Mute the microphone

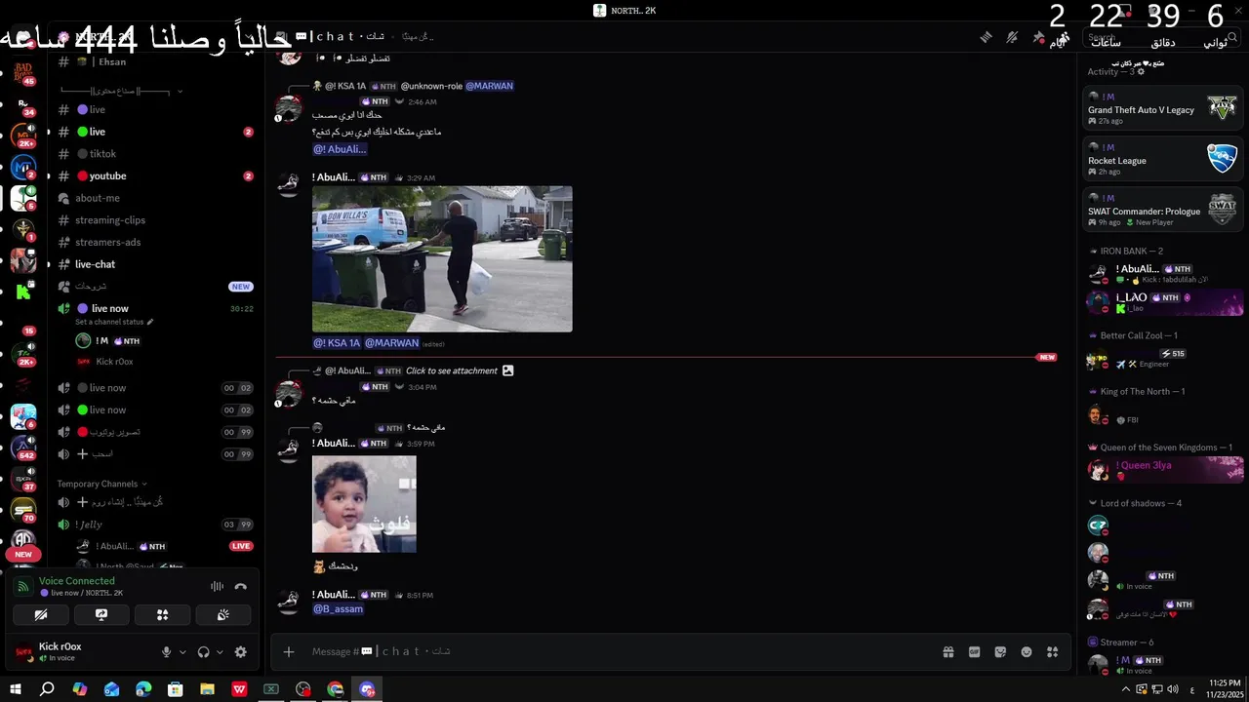point(166,652)
